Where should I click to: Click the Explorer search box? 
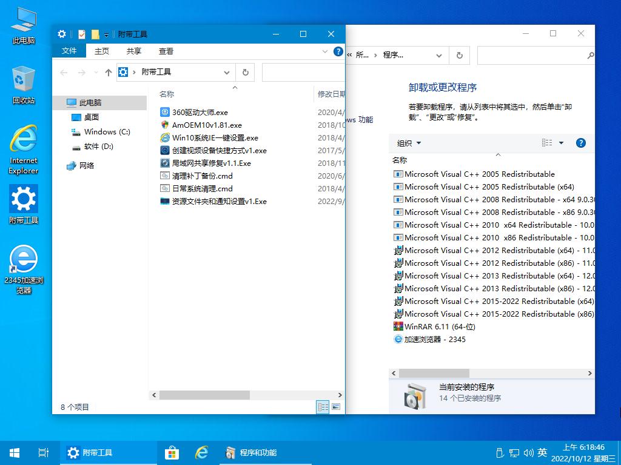pyautogui.click(x=303, y=73)
